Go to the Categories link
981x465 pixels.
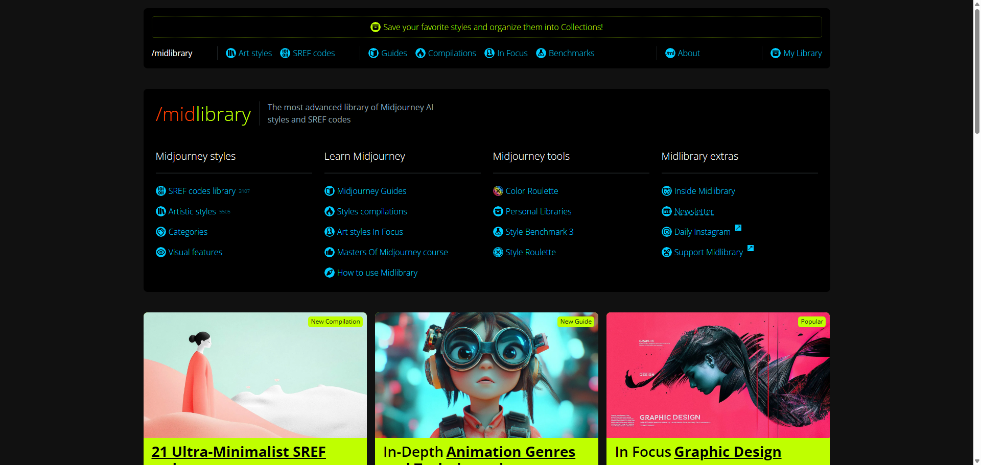pyautogui.click(x=182, y=232)
